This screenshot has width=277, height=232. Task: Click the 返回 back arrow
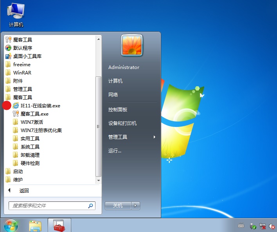tap(9, 190)
